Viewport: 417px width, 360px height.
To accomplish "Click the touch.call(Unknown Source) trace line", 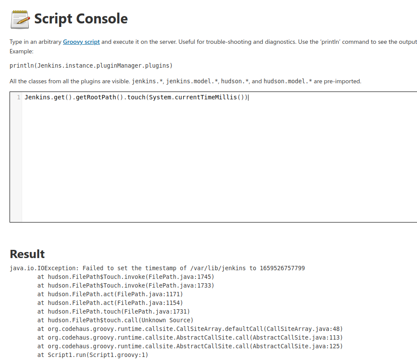I will click(115, 320).
